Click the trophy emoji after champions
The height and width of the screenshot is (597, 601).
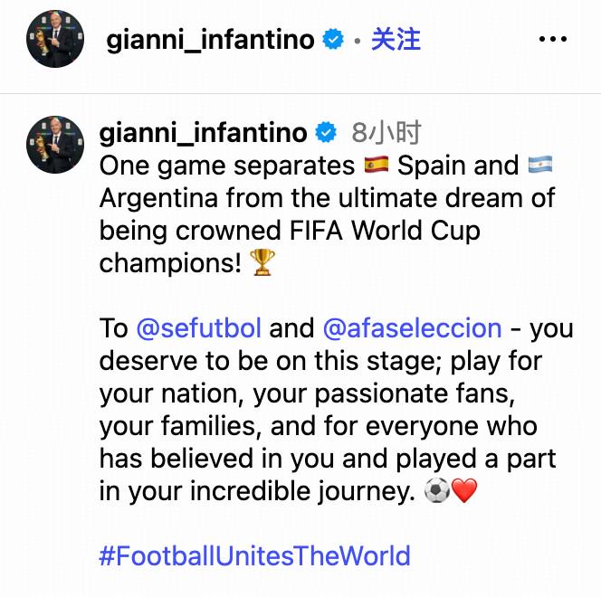tap(262, 262)
